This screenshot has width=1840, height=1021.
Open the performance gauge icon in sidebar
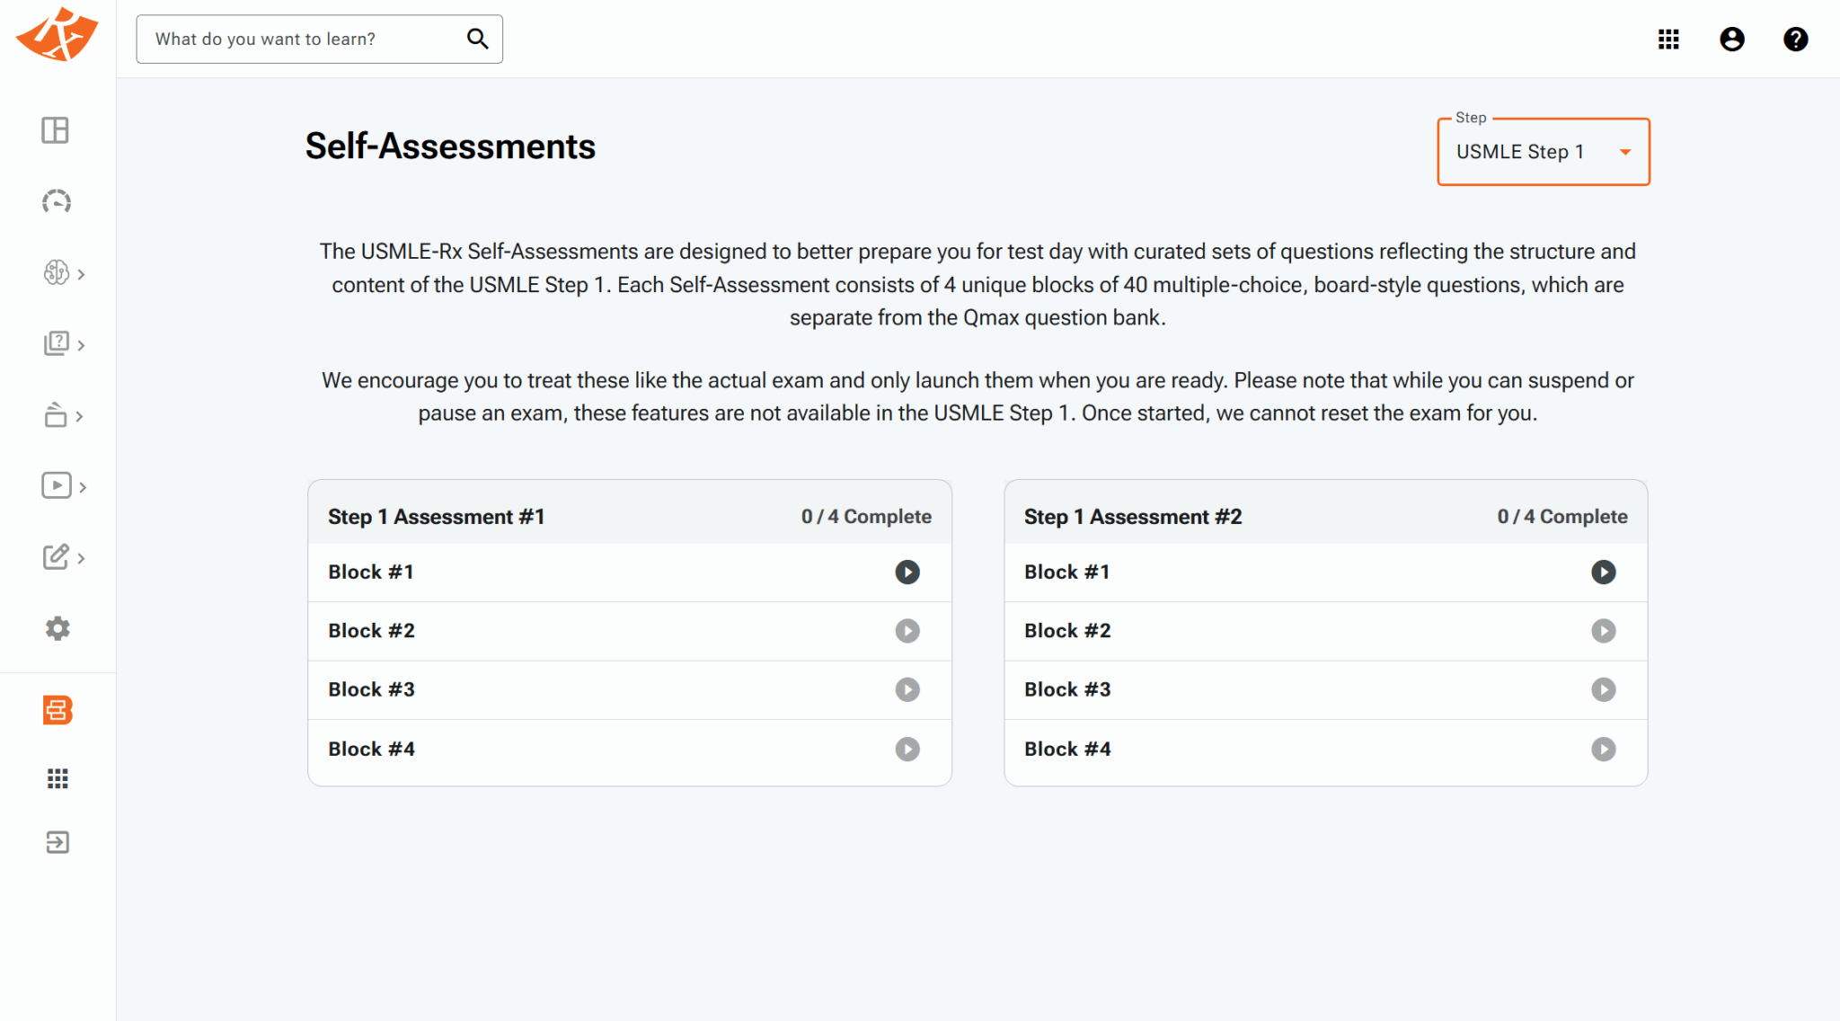(x=57, y=201)
